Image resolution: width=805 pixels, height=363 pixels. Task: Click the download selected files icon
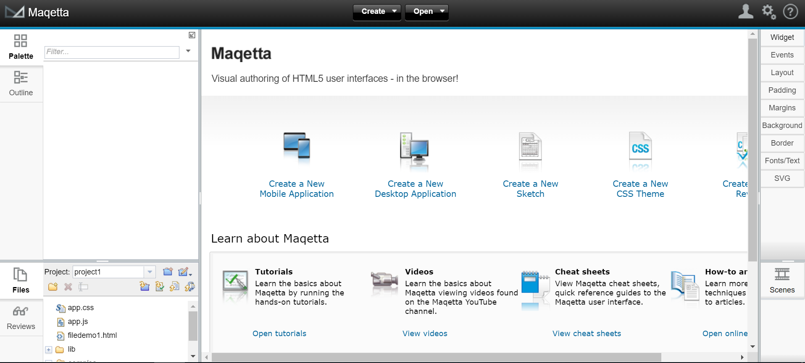coord(160,287)
